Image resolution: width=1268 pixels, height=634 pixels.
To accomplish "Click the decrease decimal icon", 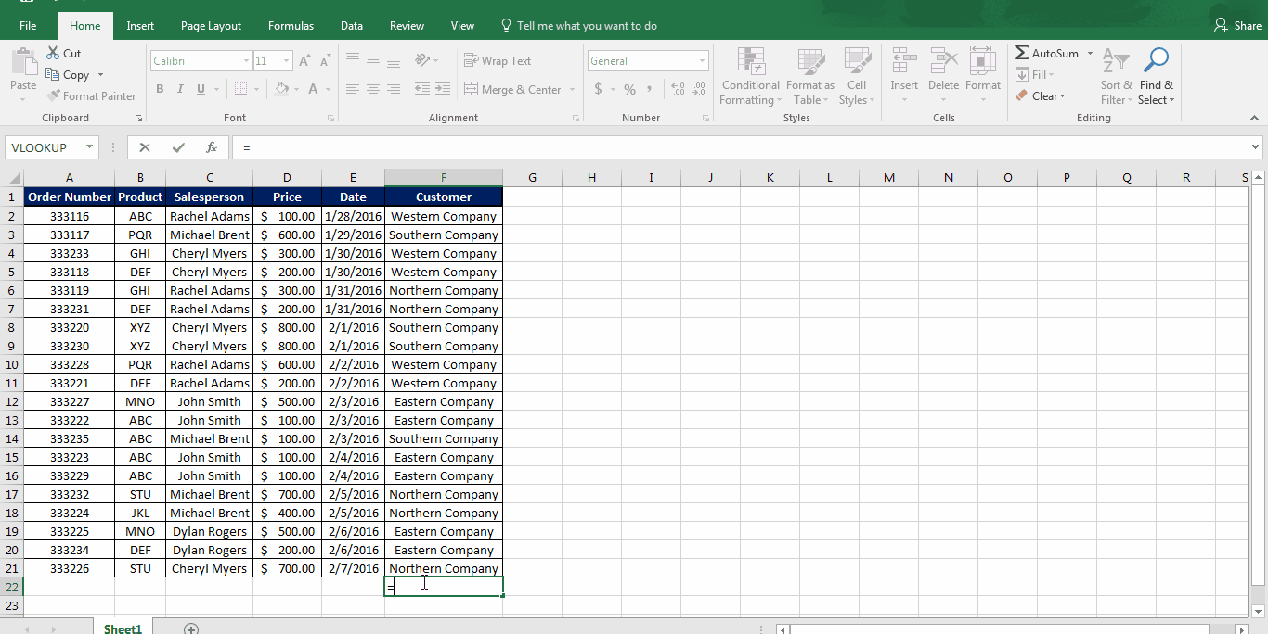I will [x=697, y=89].
